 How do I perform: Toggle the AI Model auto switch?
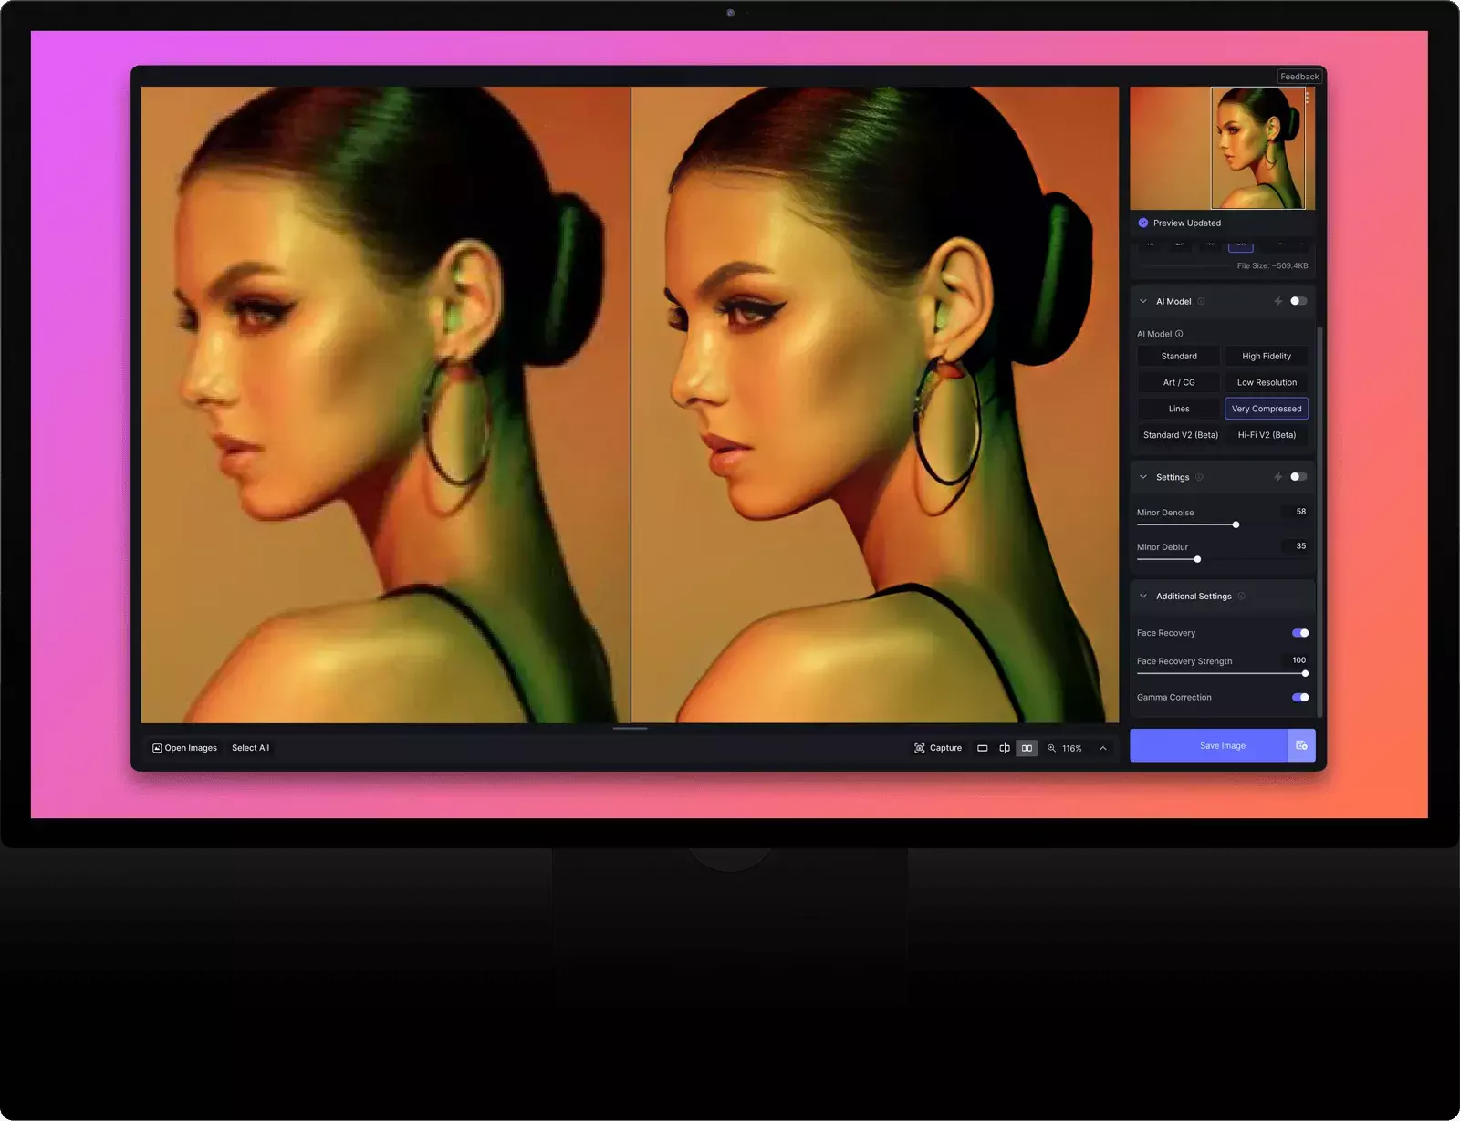(x=1298, y=301)
